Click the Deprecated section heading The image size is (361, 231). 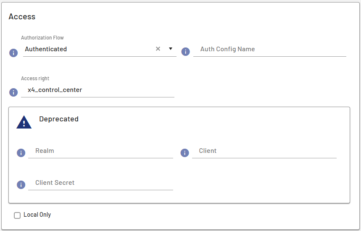pos(59,119)
